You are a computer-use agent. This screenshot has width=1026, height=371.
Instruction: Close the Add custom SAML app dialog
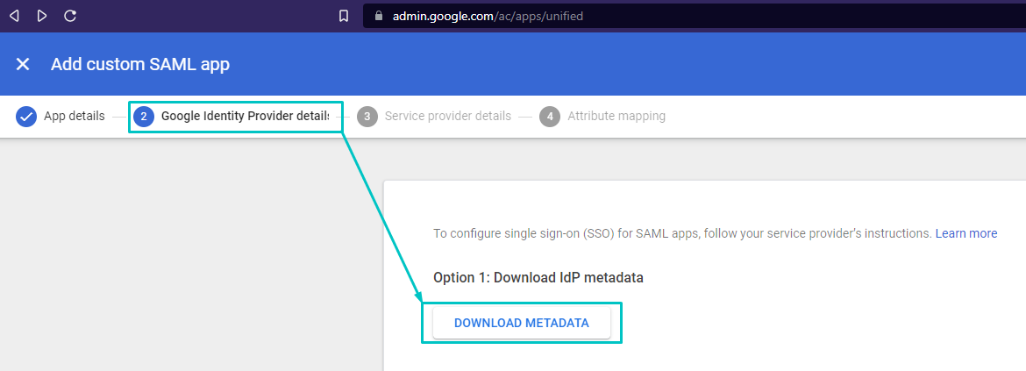[23, 64]
